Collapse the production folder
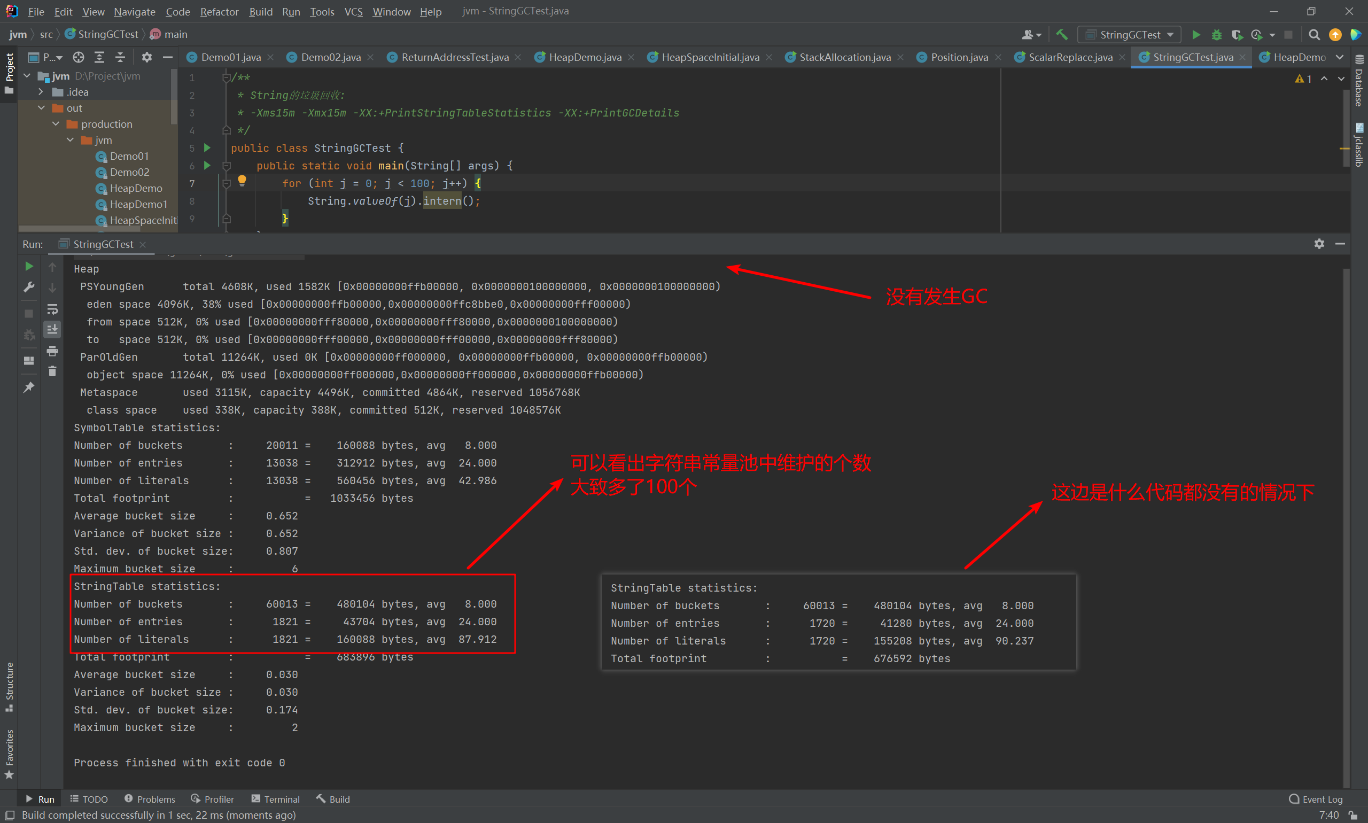1368x823 pixels. coord(56,124)
